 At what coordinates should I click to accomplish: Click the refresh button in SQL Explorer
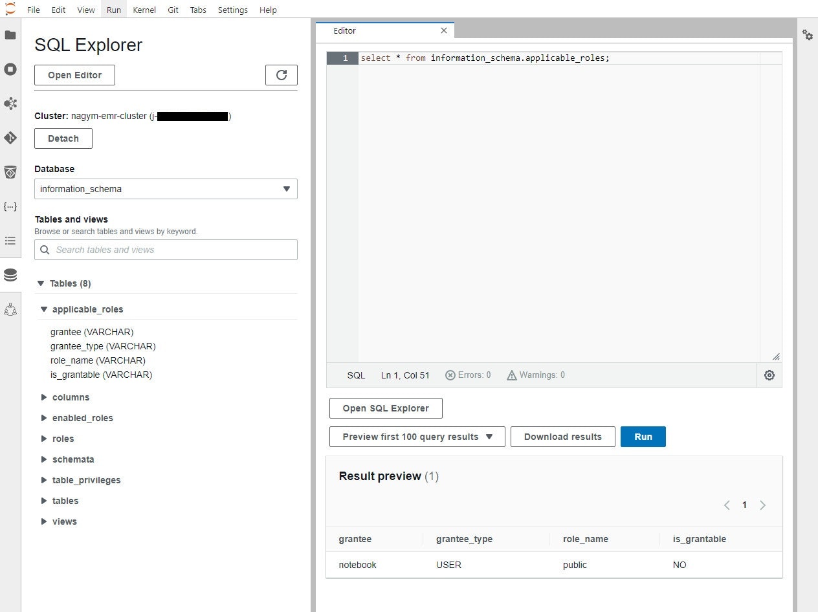(282, 75)
